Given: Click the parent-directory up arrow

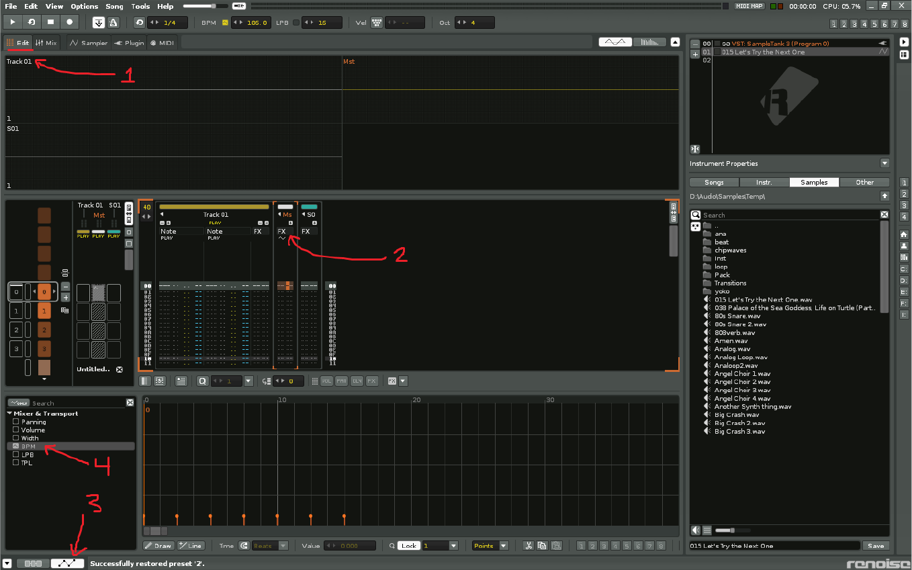Looking at the screenshot, I should tap(884, 196).
